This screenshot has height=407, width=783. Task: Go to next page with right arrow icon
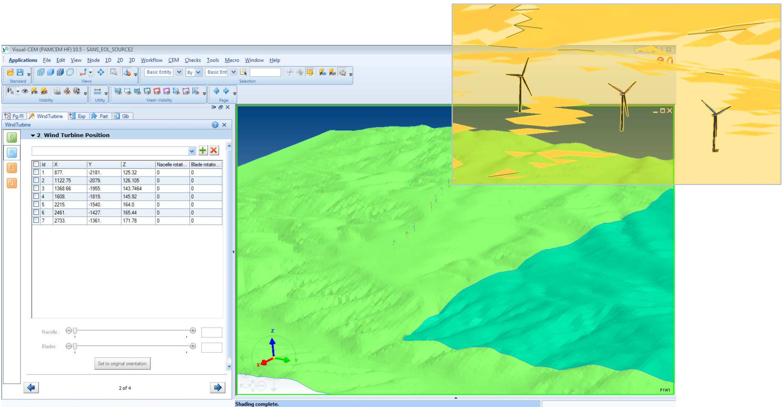(226, 91)
